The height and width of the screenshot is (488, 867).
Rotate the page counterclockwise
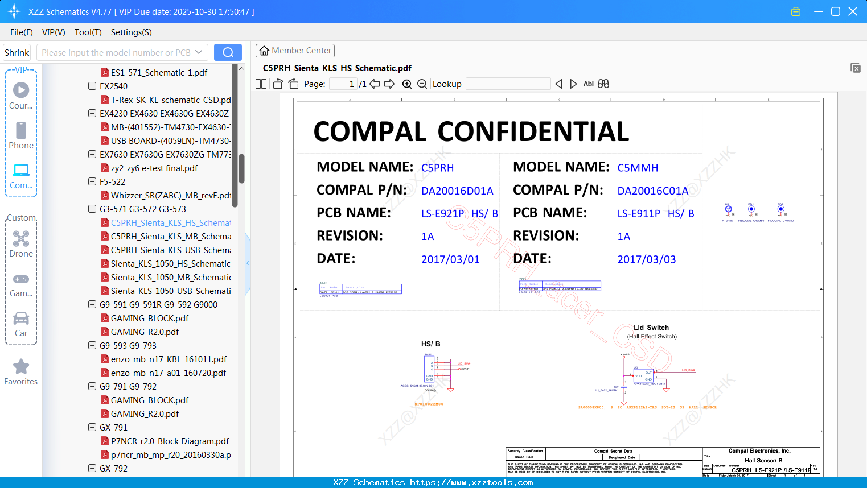(278, 84)
